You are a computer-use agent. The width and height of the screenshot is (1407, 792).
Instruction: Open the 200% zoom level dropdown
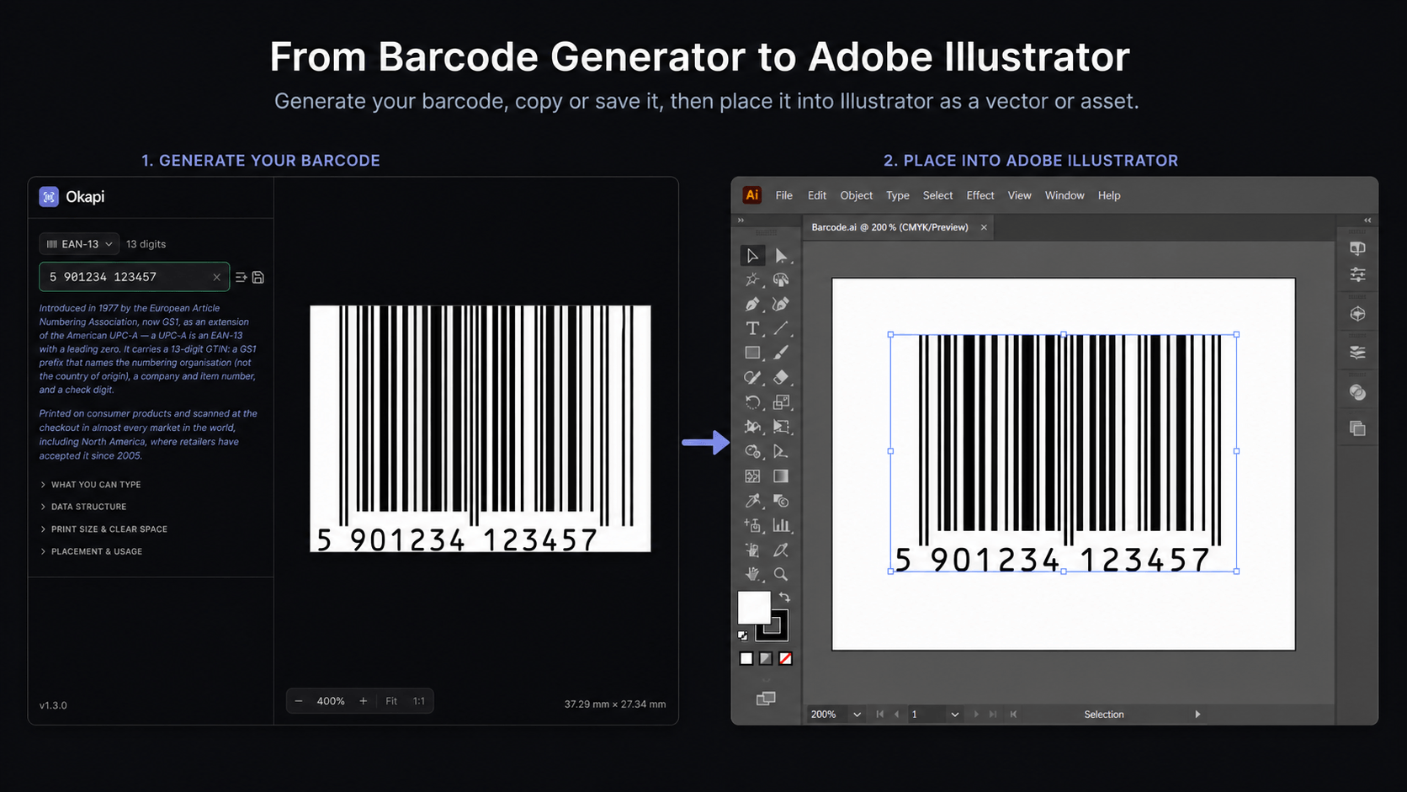857,715
